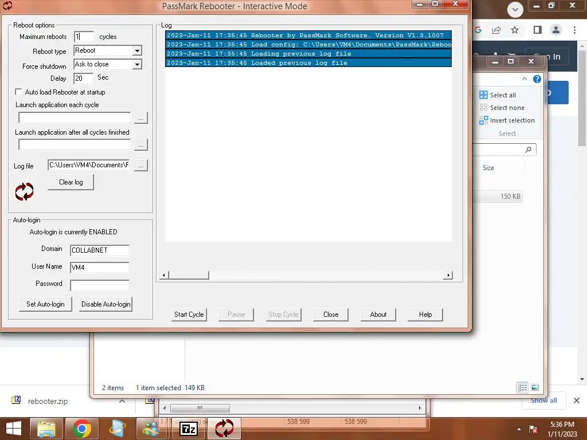The image size is (587, 440).
Task: Open Chrome side panel icon
Action: coord(538,30)
